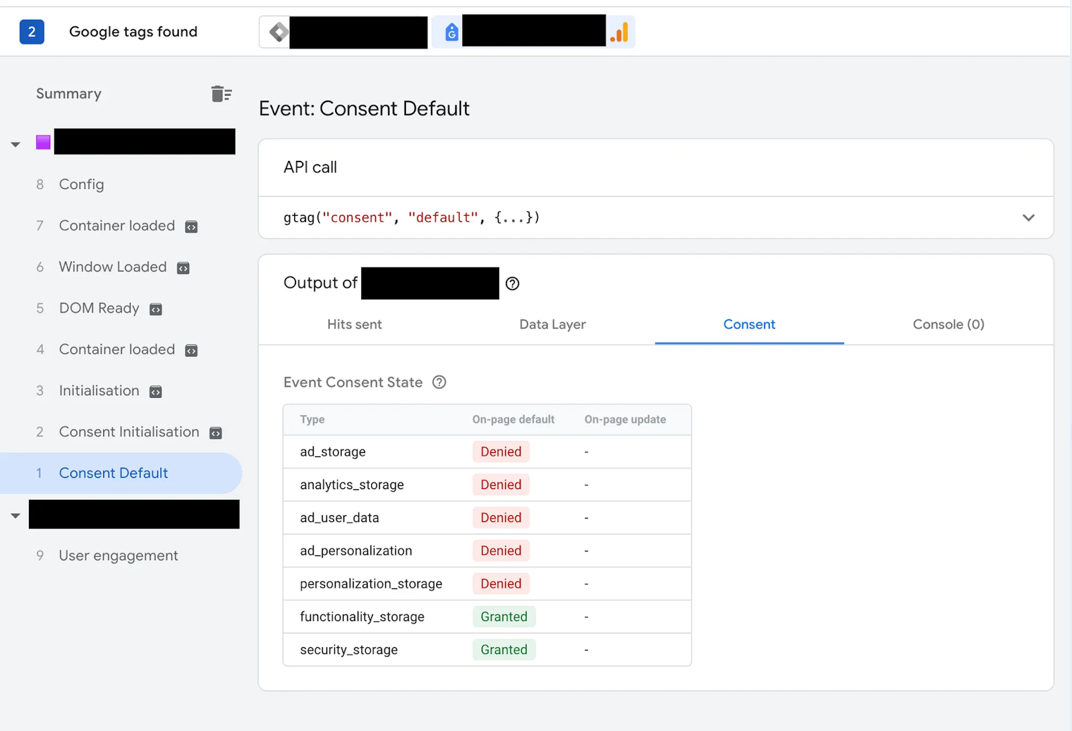Open the Summary view
The height and width of the screenshot is (731, 1072).
click(x=69, y=94)
